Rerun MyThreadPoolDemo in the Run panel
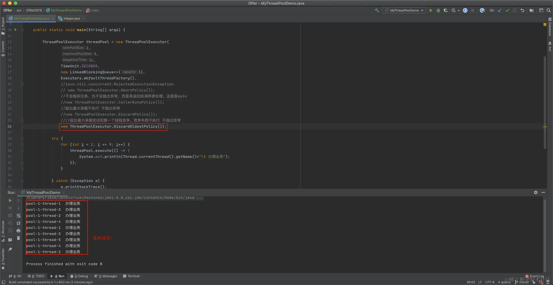This screenshot has height=285, width=553. 10,200
